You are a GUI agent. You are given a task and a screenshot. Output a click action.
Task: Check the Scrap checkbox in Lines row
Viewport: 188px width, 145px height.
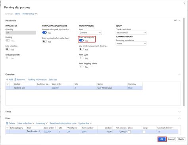coord(144,132)
